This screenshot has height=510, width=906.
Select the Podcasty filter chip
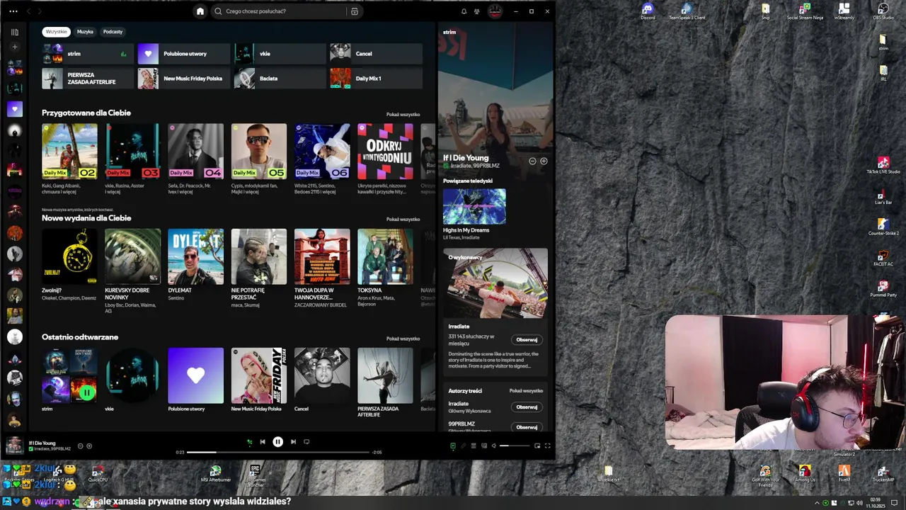(113, 31)
